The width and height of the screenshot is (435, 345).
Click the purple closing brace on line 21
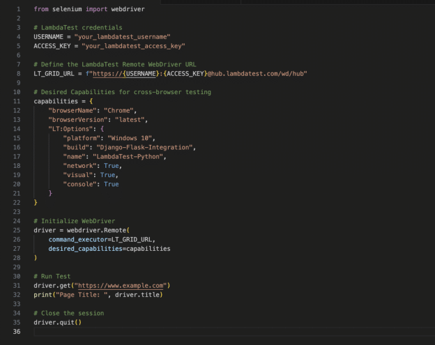(x=50, y=193)
